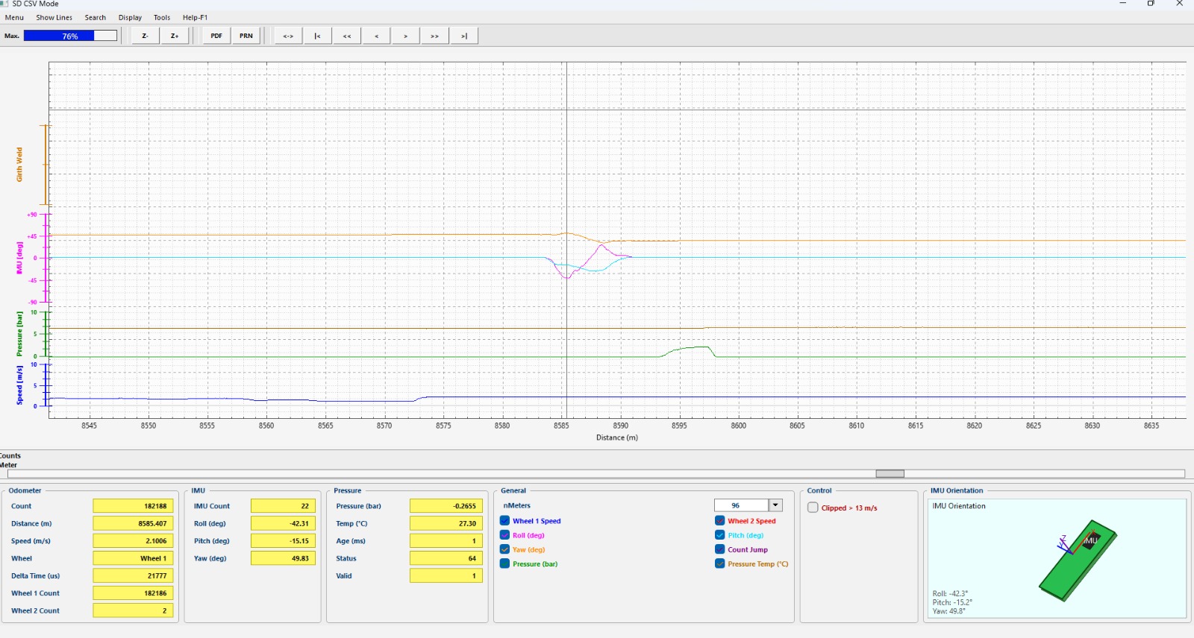Click the IMU [deg] axis label

click(x=19, y=258)
